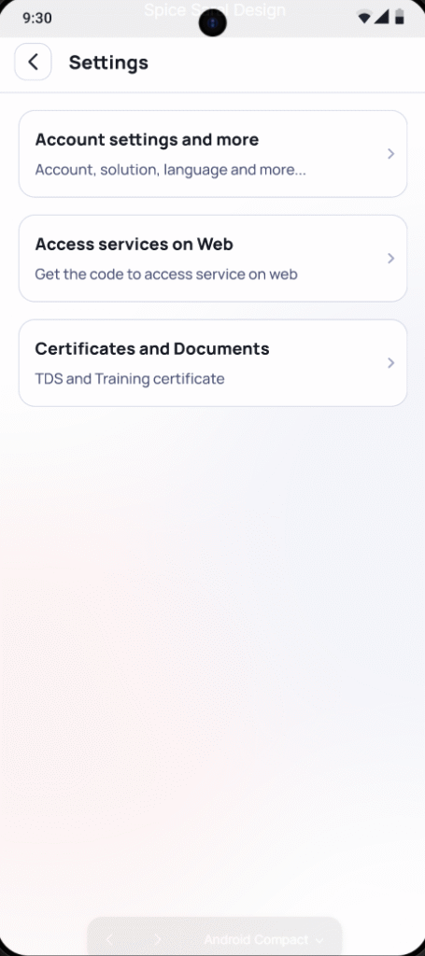The image size is (425, 956).
Task: Click the Settings page title
Action: 108,63
